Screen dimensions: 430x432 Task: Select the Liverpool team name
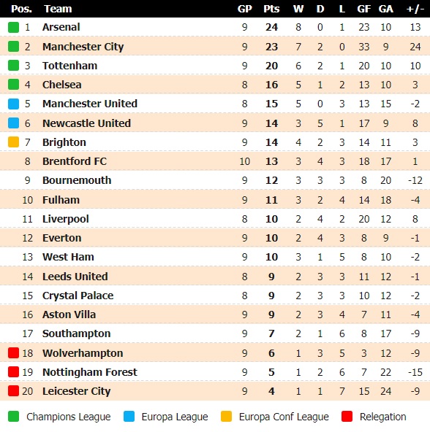pyautogui.click(x=66, y=219)
